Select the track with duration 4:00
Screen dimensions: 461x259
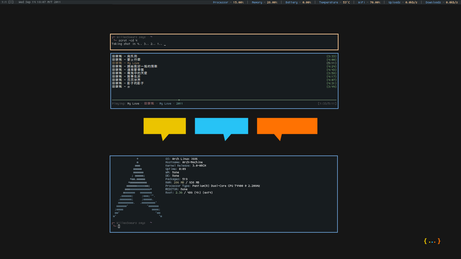tap(224, 60)
